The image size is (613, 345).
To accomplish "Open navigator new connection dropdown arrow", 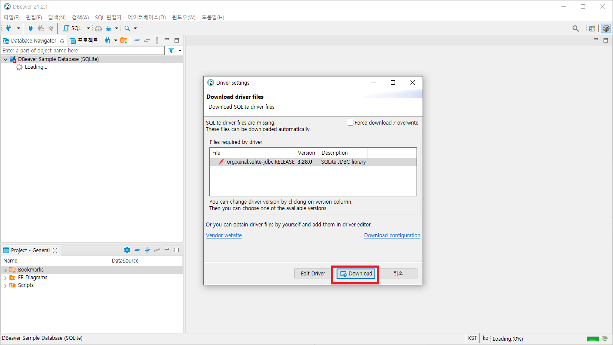I will (116, 40).
